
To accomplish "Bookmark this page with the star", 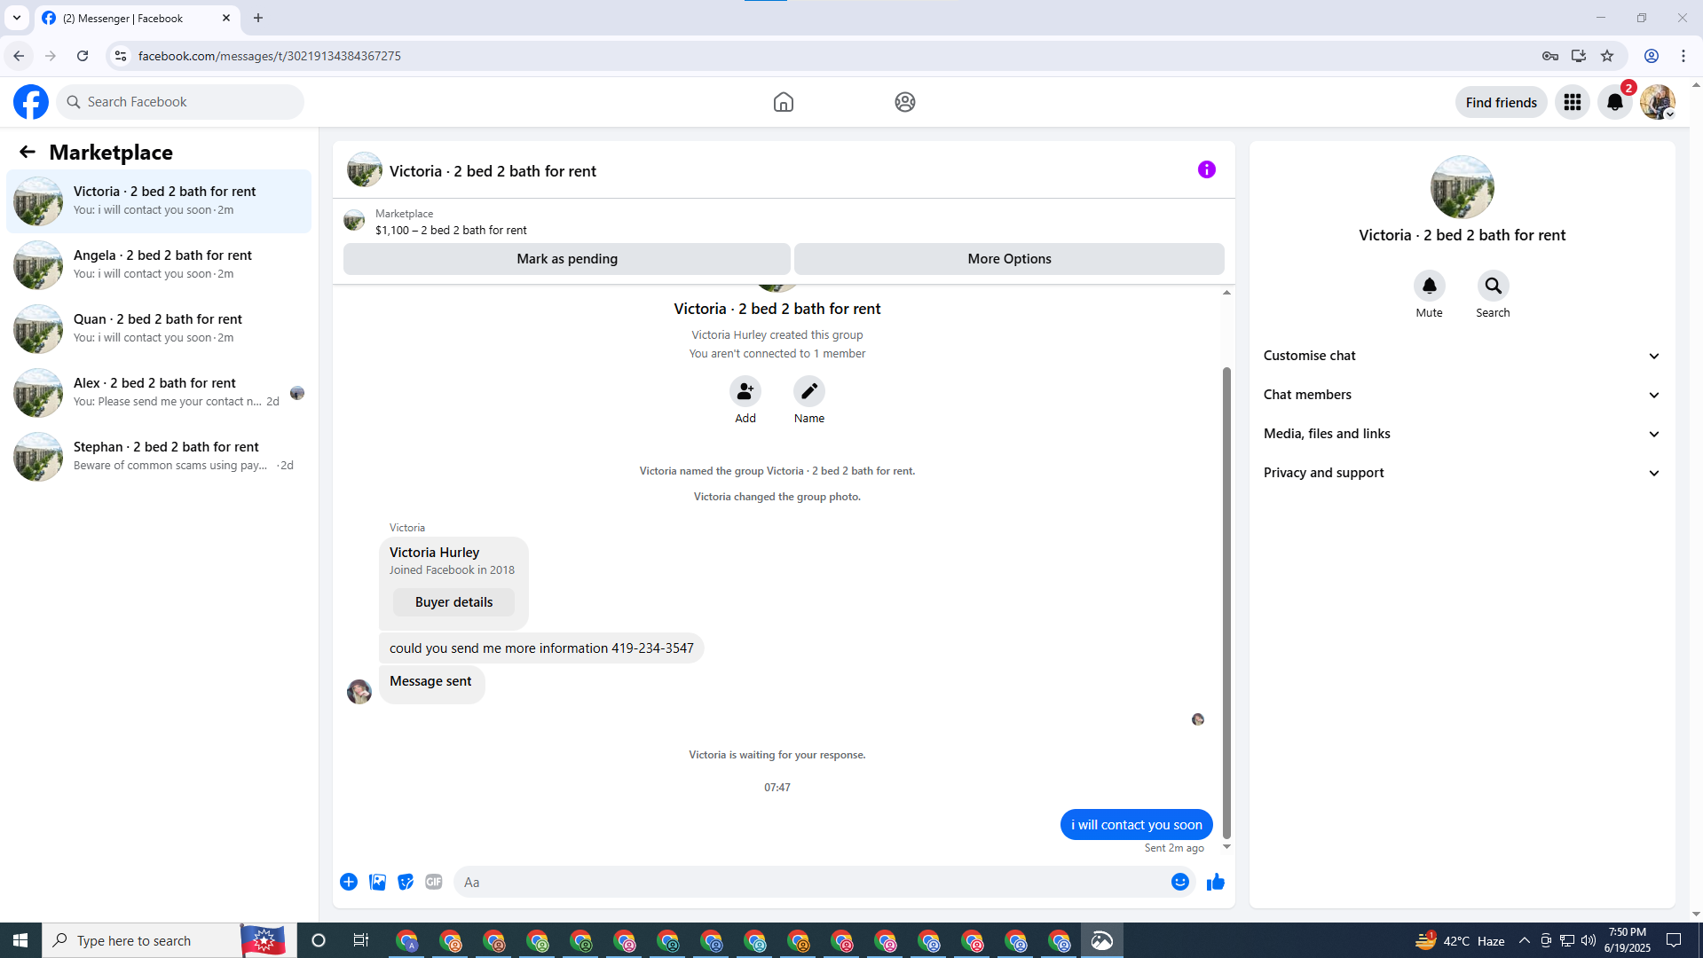I will pos(1606,56).
